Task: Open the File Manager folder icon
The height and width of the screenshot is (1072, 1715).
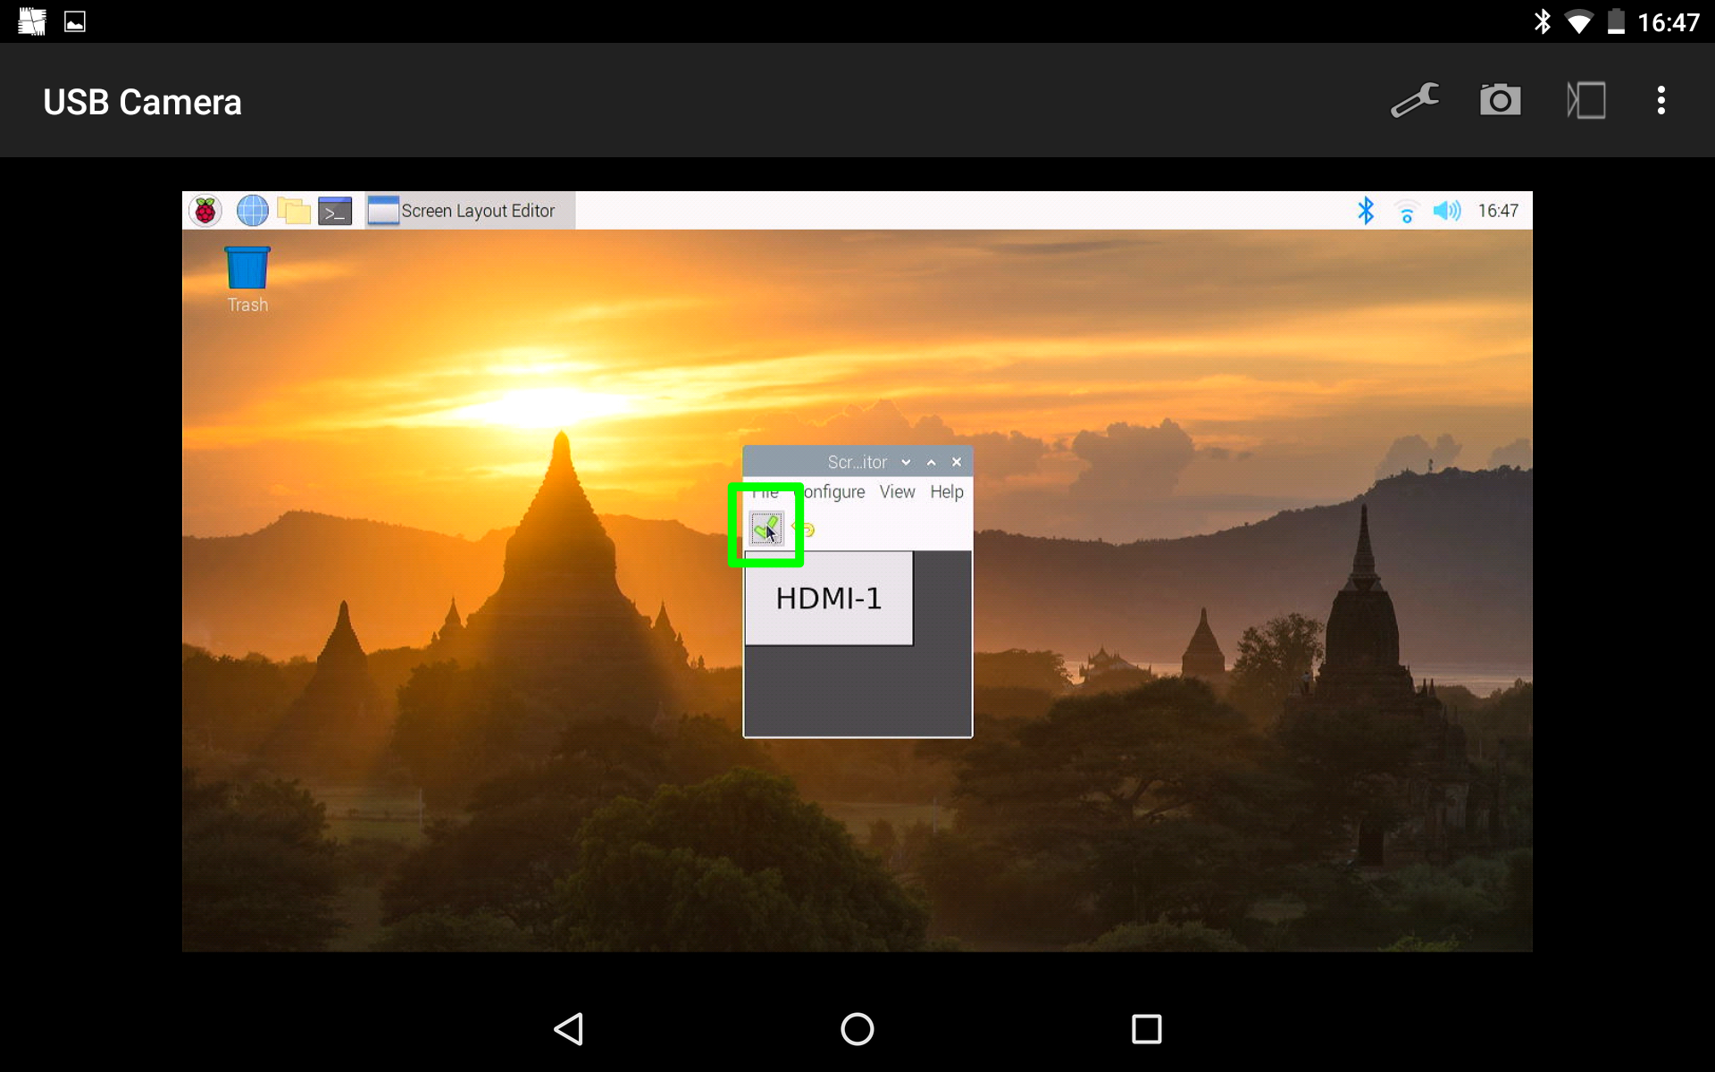Action: pos(293,211)
